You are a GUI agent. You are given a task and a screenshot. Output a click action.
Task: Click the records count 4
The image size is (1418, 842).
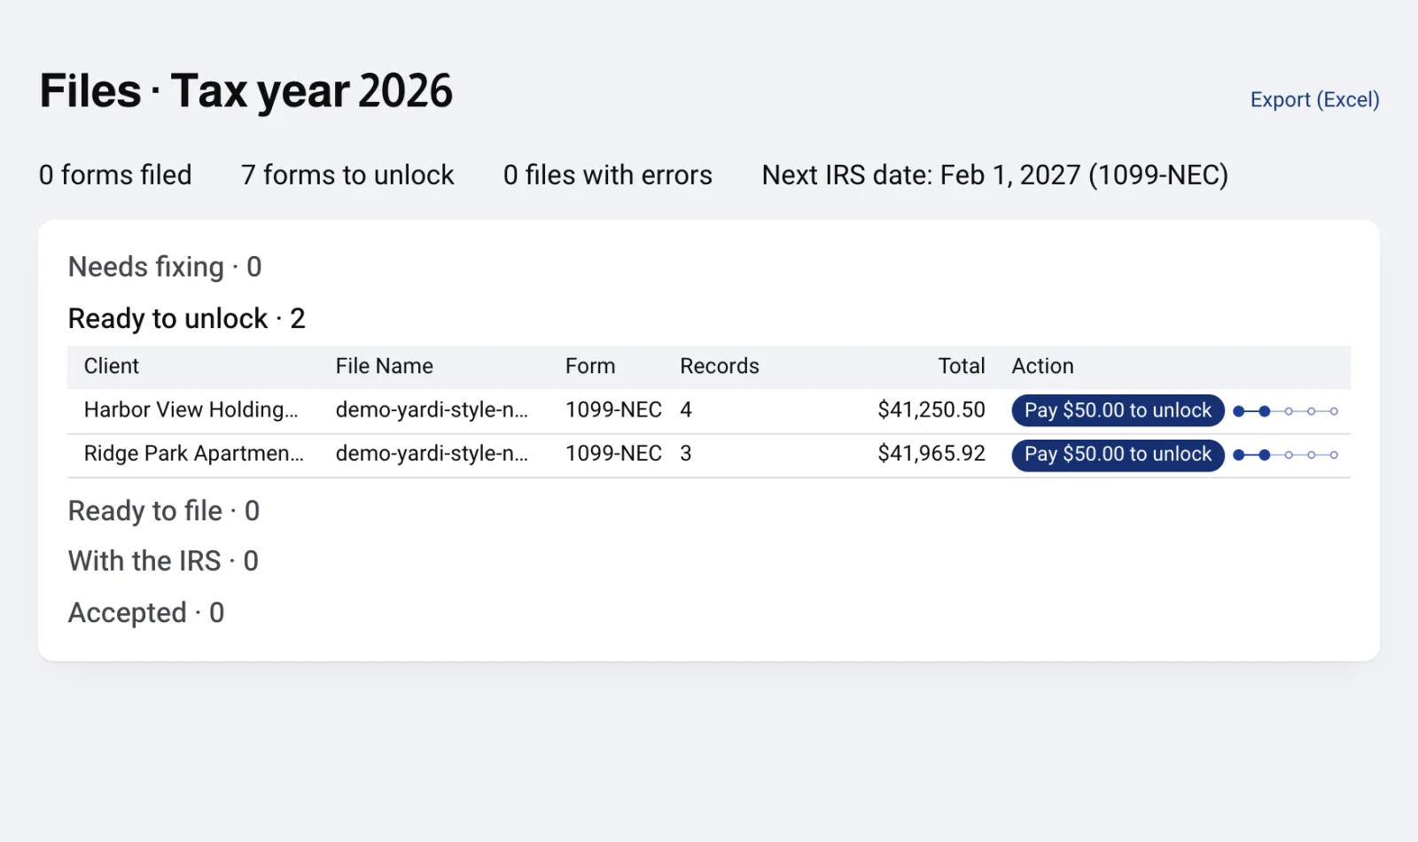click(686, 409)
